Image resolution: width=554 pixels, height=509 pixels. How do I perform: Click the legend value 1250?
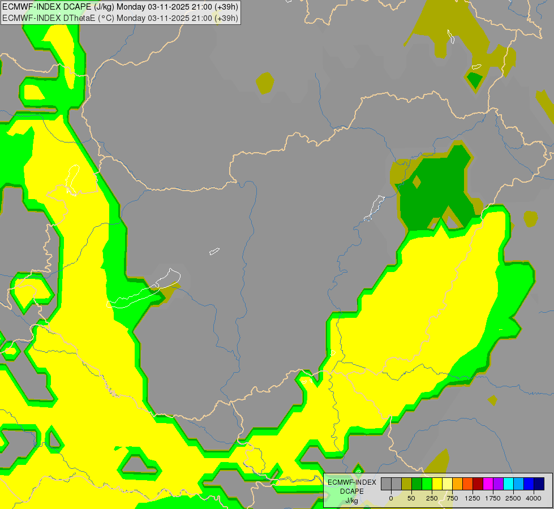[473, 498]
